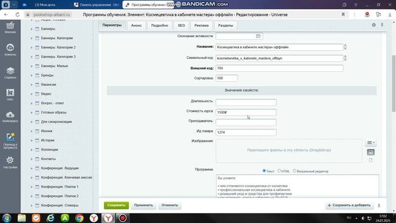Switch to the Анонс tab
The width and height of the screenshot is (396, 223).
coord(136,25)
